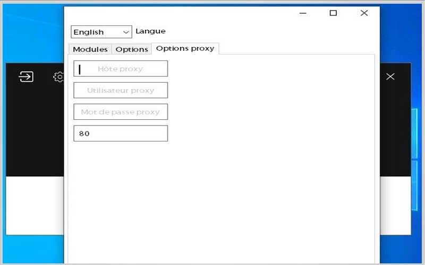
Task: Click the Mot de passe proxy field
Action: click(121, 112)
